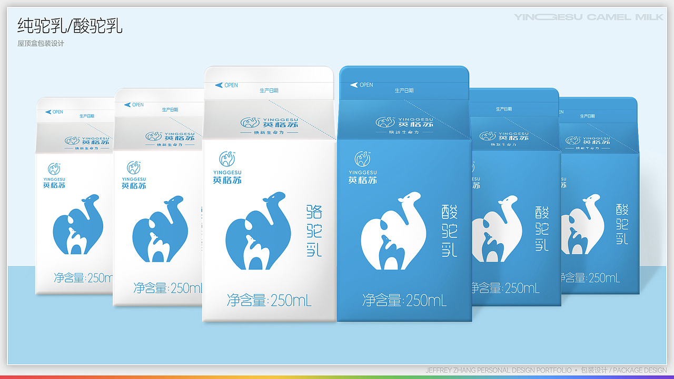The image size is (674, 379).
Task: Click the white camel illustration on the center blue carton
Action: pyautogui.click(x=393, y=231)
